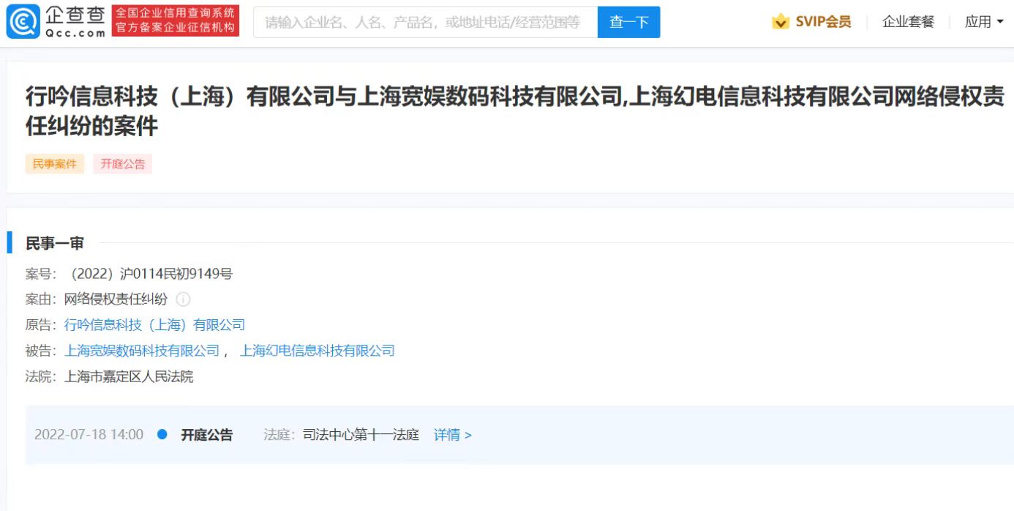The width and height of the screenshot is (1014, 511).
Task: Click the date 2022-07-18 14:00
Action: click(89, 435)
